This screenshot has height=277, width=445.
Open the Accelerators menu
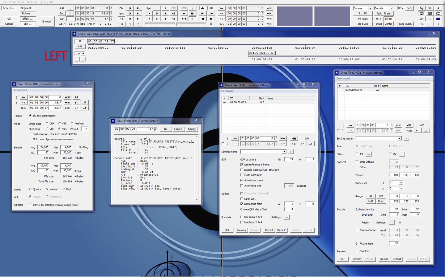point(48,2)
